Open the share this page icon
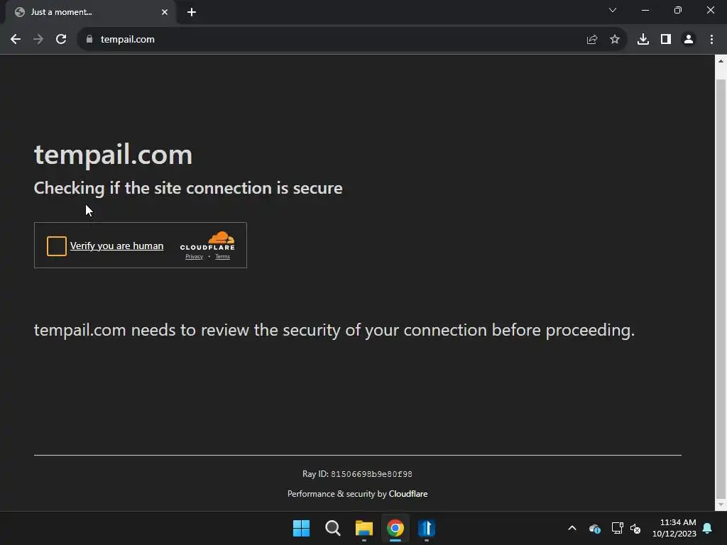727x545 pixels. pos(592,40)
